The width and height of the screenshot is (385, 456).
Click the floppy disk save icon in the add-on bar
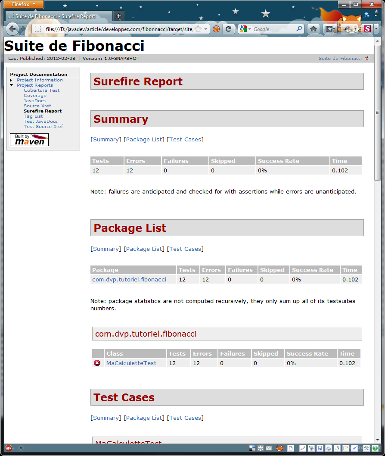click(320, 448)
